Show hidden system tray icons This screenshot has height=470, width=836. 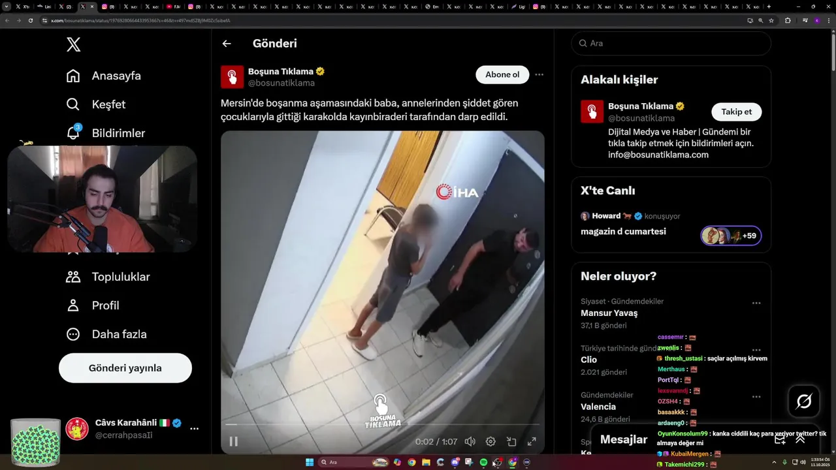775,462
